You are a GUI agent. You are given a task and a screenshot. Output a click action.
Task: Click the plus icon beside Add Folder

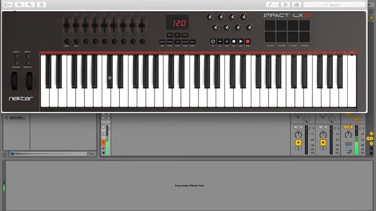tap(6, 117)
